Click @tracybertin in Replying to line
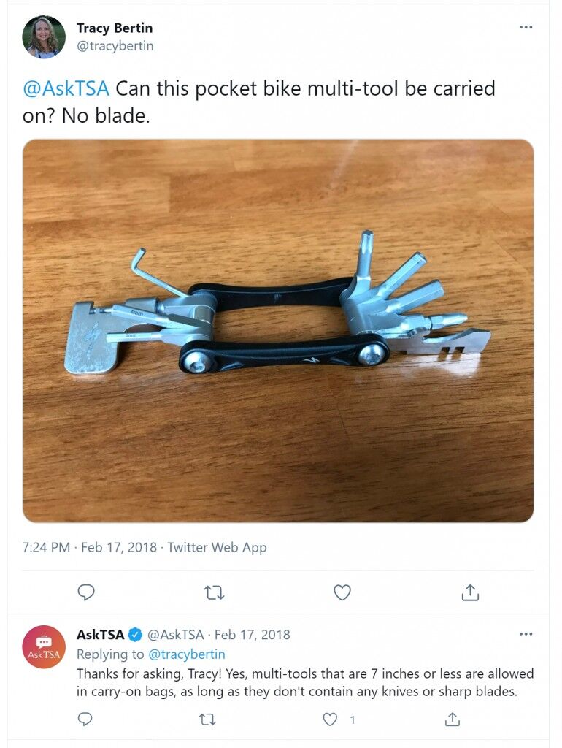Image resolution: width=562 pixels, height=748 pixels. (x=187, y=654)
